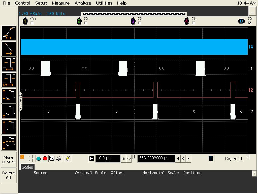Select the rise time measurement icon
Viewport: 258px width, 194px height.
[x=9, y=33]
